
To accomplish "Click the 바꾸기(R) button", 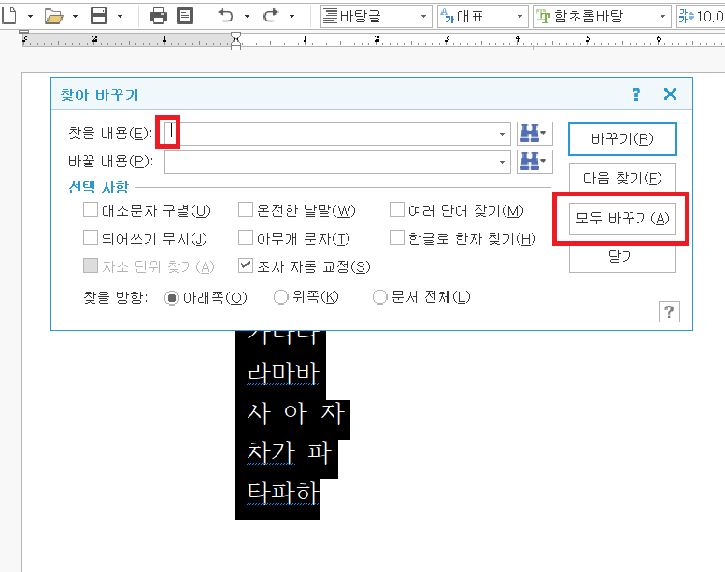I will (622, 138).
